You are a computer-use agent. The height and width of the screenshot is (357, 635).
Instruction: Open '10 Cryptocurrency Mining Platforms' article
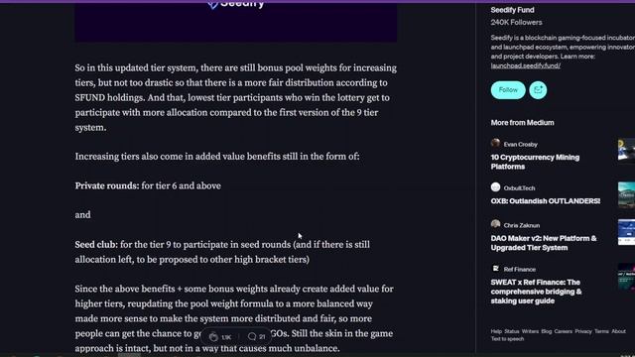click(x=535, y=162)
